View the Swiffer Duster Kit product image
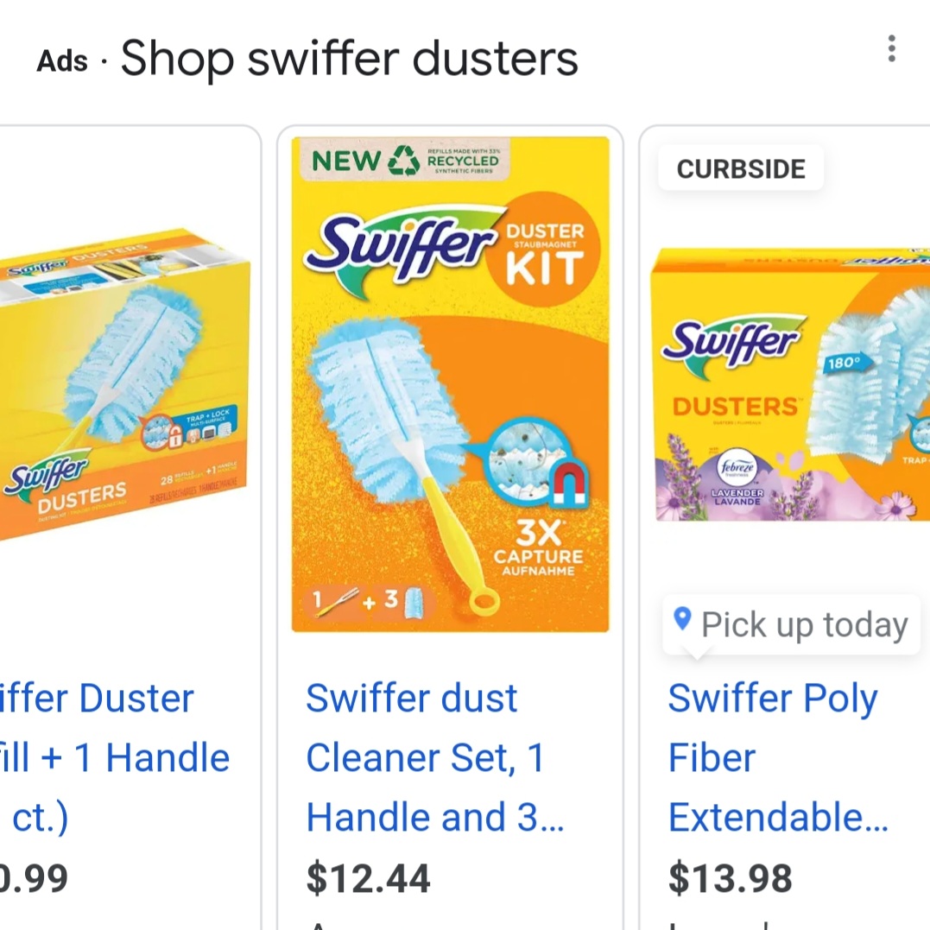 click(450, 384)
